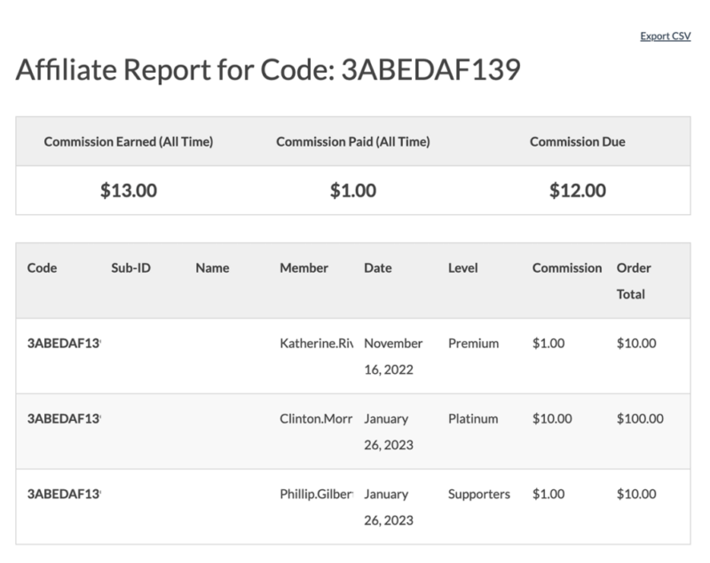This screenshot has height=563, width=710.
Task: Click the Member column header
Action: [304, 267]
